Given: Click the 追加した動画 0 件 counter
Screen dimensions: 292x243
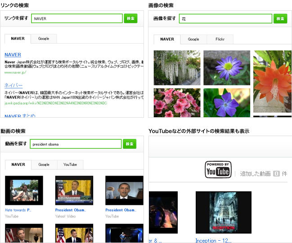Looking at the screenshot, I should 263,174.
